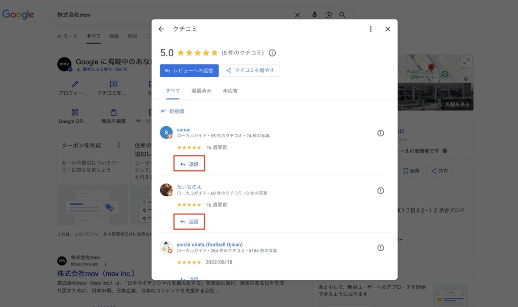
Task: Report the yoichi obata review using its icon
Action: coord(380,248)
